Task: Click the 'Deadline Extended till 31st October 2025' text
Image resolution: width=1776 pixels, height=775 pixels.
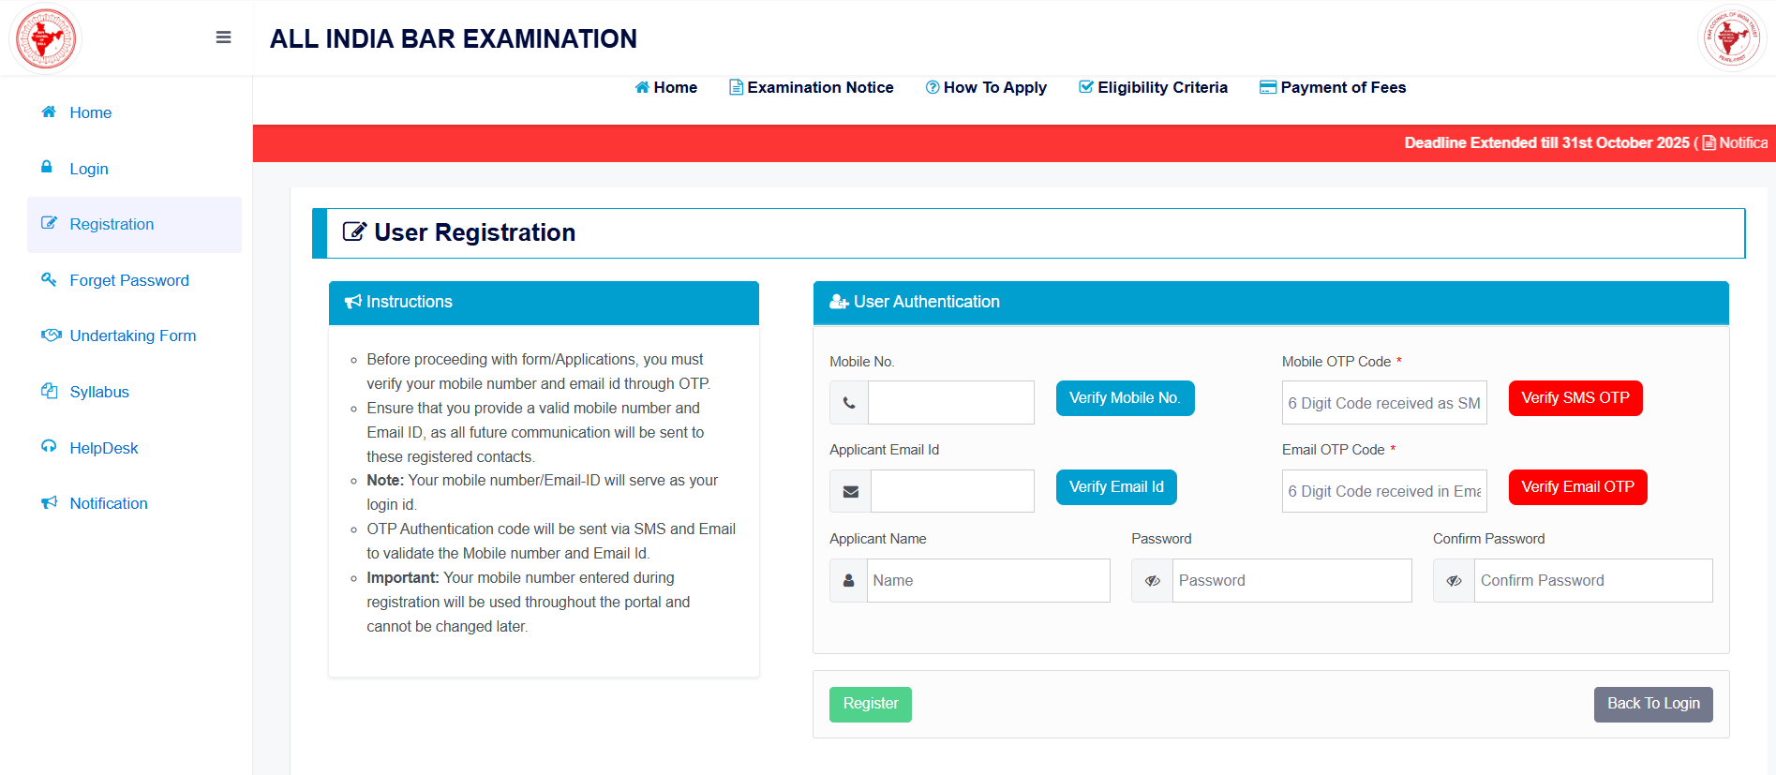Action: (x=1546, y=142)
